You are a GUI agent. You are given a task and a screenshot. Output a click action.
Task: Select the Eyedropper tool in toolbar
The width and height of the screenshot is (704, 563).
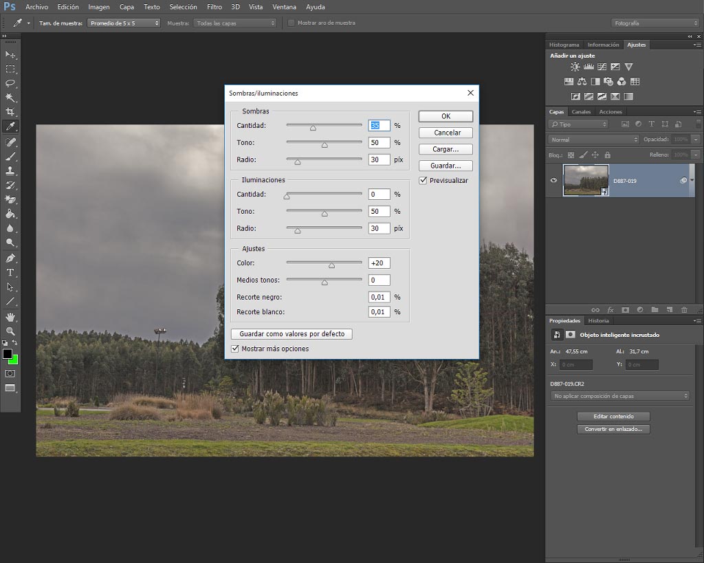10,126
